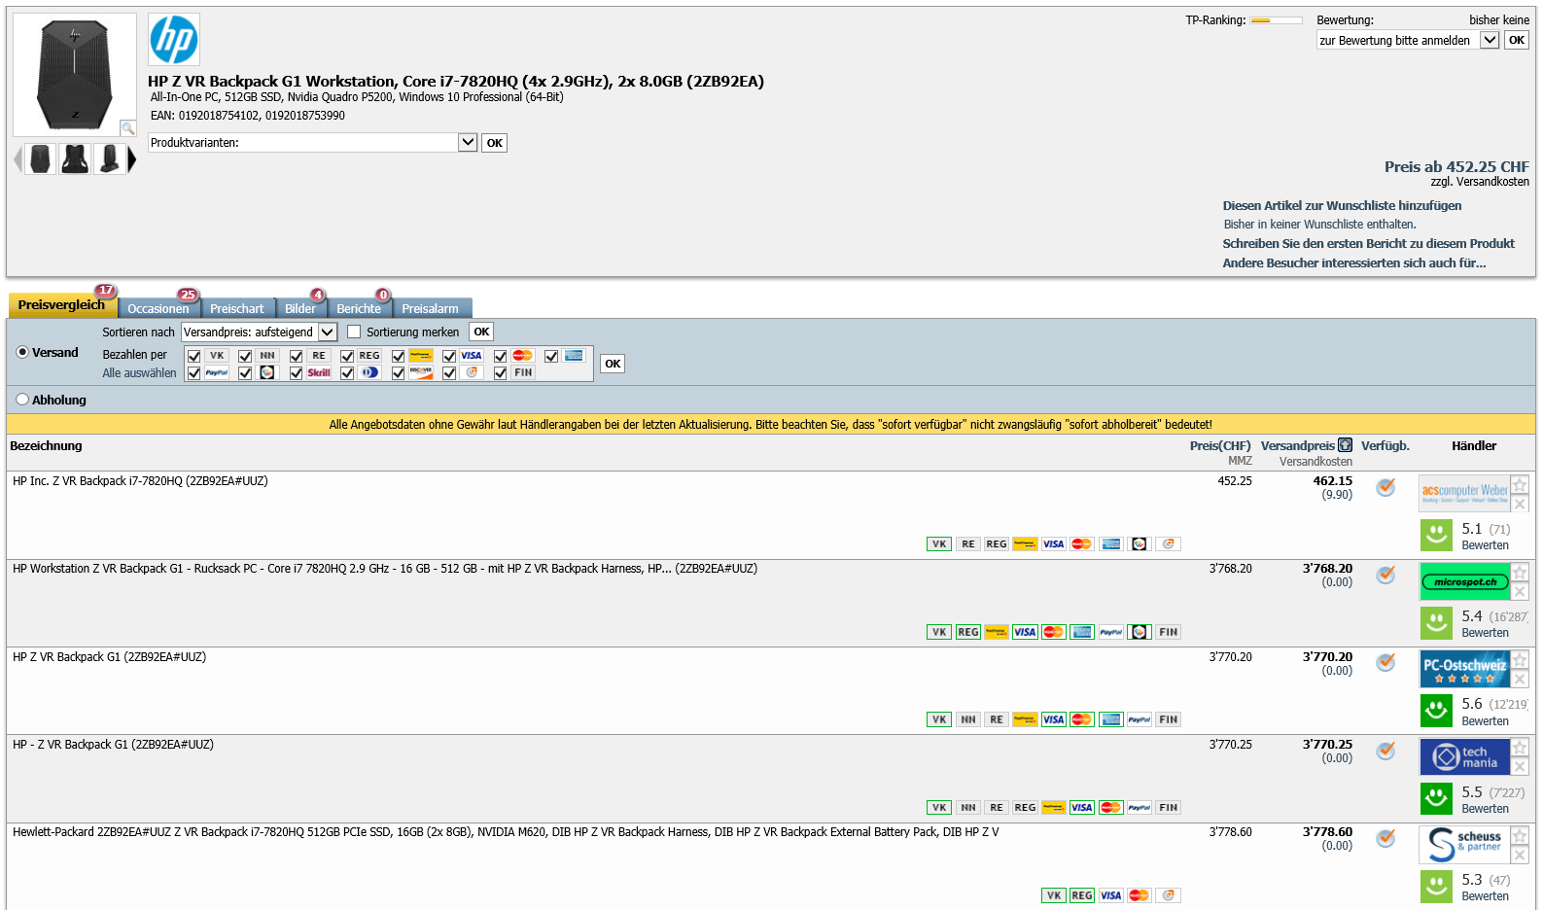
Task: Select the Abholung radio button
Action: point(22,400)
